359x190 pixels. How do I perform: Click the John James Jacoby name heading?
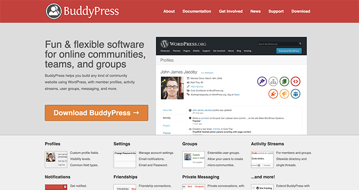point(178,72)
